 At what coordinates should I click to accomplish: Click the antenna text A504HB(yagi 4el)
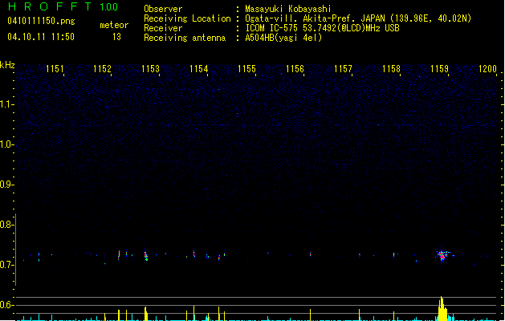(283, 38)
